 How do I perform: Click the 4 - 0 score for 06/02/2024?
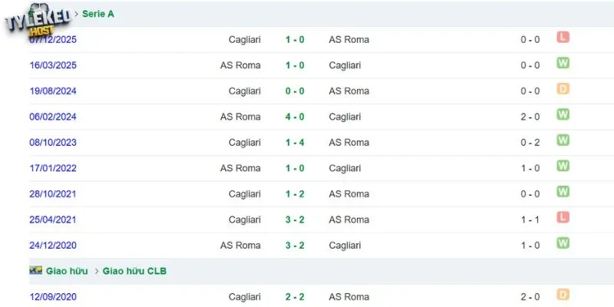coord(295,117)
